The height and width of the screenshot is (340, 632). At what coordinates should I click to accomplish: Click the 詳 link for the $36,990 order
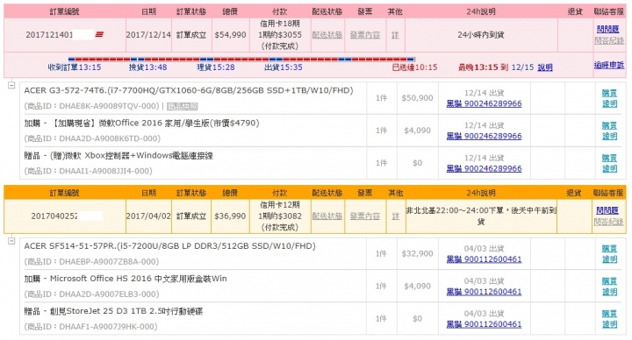(395, 216)
